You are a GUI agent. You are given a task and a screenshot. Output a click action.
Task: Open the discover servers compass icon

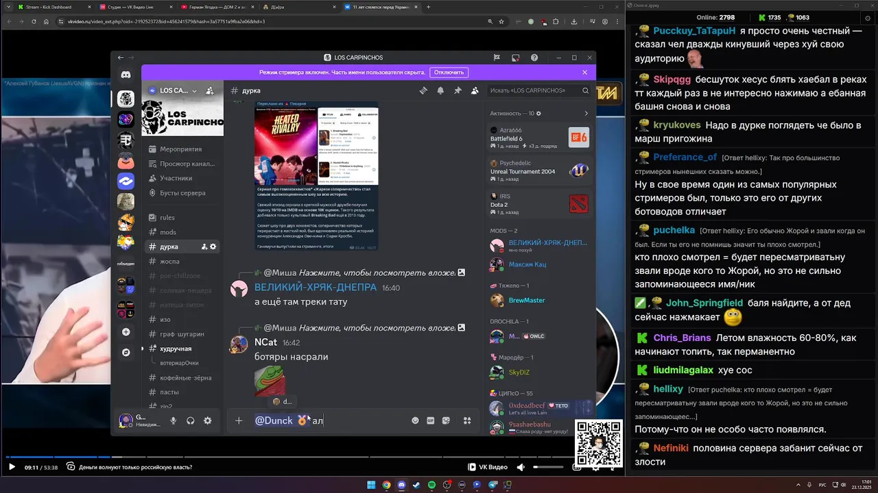(x=126, y=353)
